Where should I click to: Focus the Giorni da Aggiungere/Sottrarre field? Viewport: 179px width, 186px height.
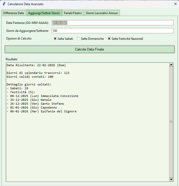coord(112,31)
